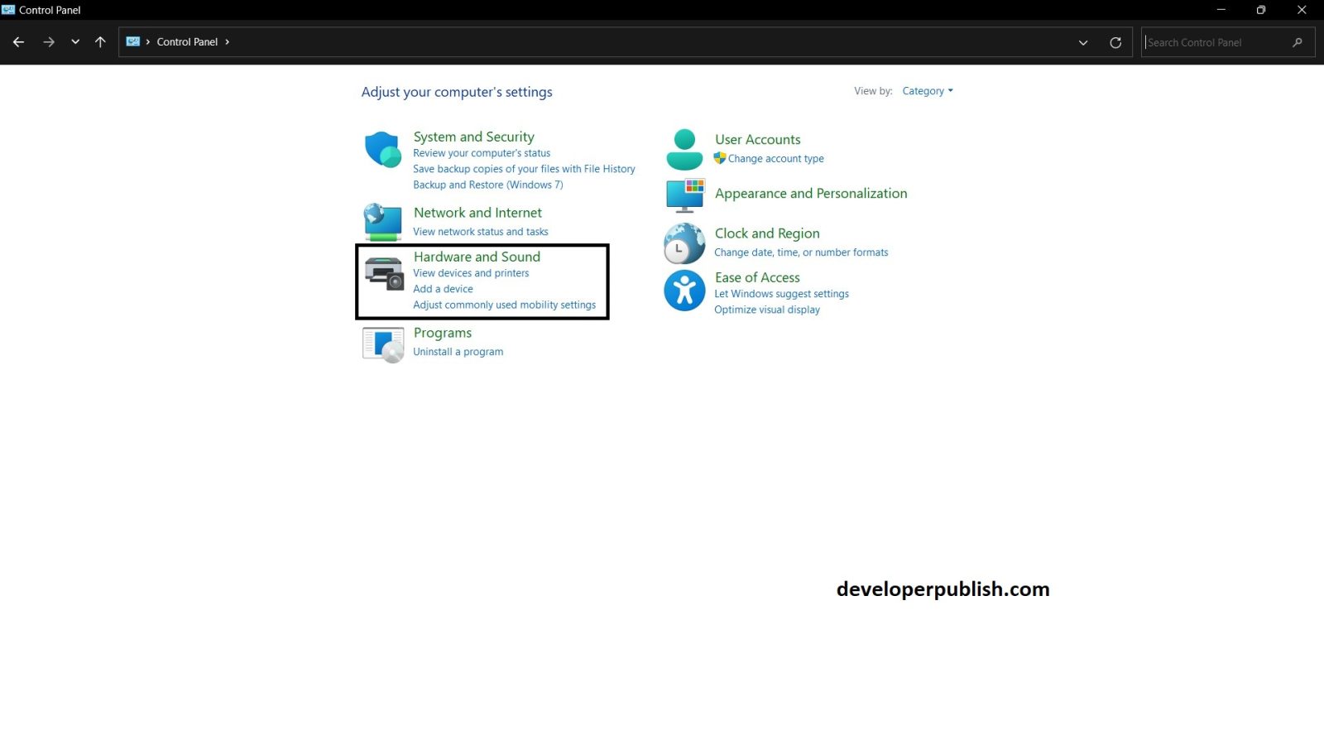
Task: Open the Clock and Region globe icon
Action: coord(684,243)
